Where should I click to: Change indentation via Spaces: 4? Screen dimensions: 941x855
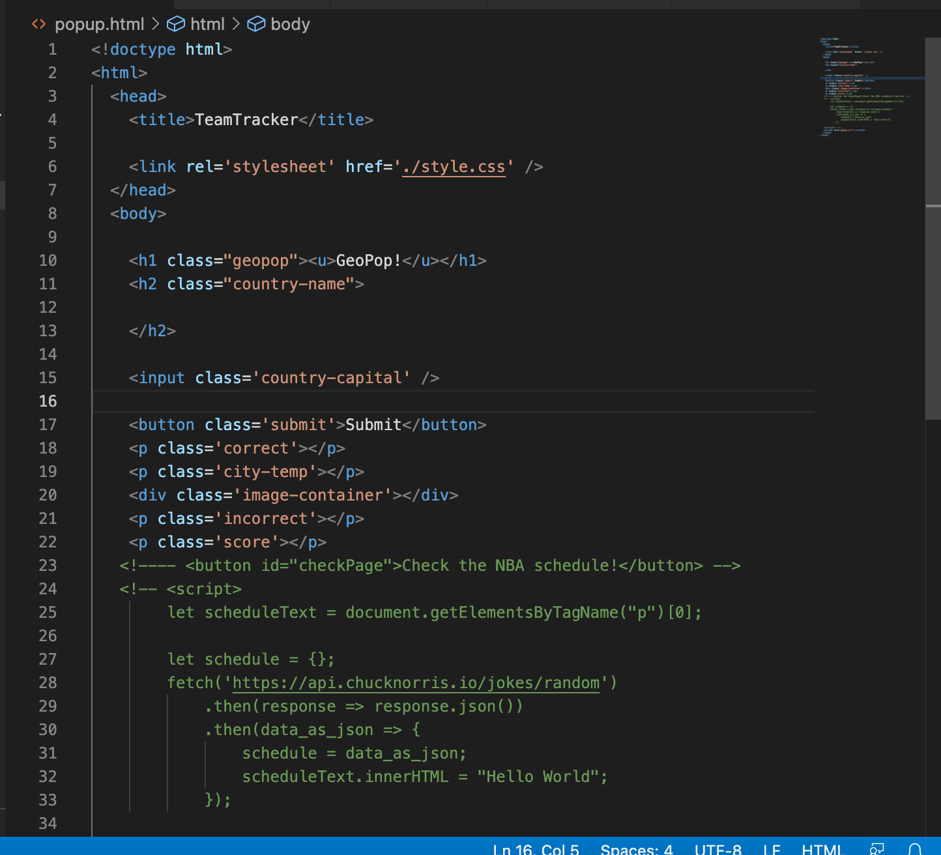point(637,849)
